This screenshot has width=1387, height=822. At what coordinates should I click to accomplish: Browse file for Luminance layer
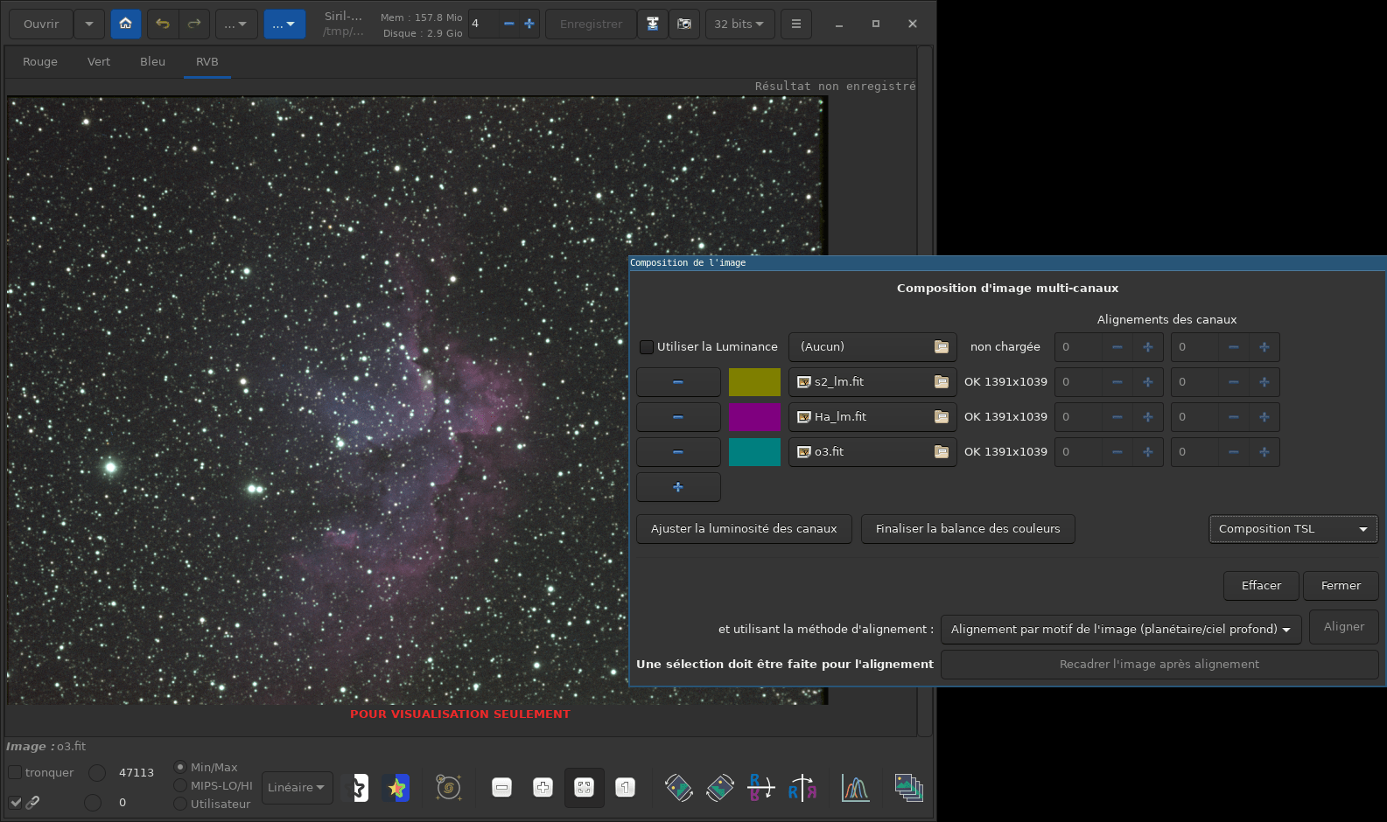coord(942,347)
